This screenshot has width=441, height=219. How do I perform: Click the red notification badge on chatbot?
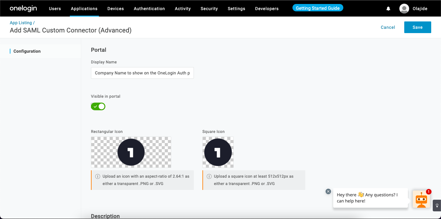pyautogui.click(x=429, y=192)
